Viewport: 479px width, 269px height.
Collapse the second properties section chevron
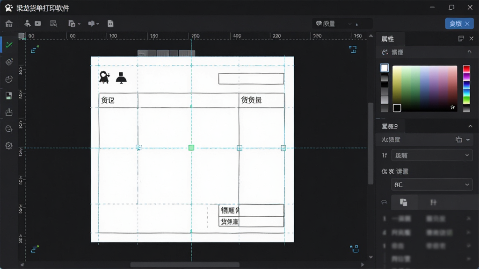point(470,126)
